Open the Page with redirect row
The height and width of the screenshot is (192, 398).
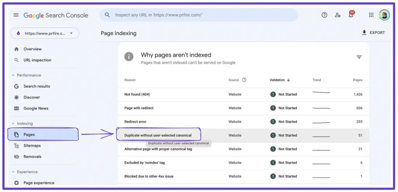[243, 108]
